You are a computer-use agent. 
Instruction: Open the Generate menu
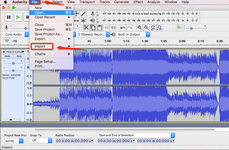tap(121, 2)
